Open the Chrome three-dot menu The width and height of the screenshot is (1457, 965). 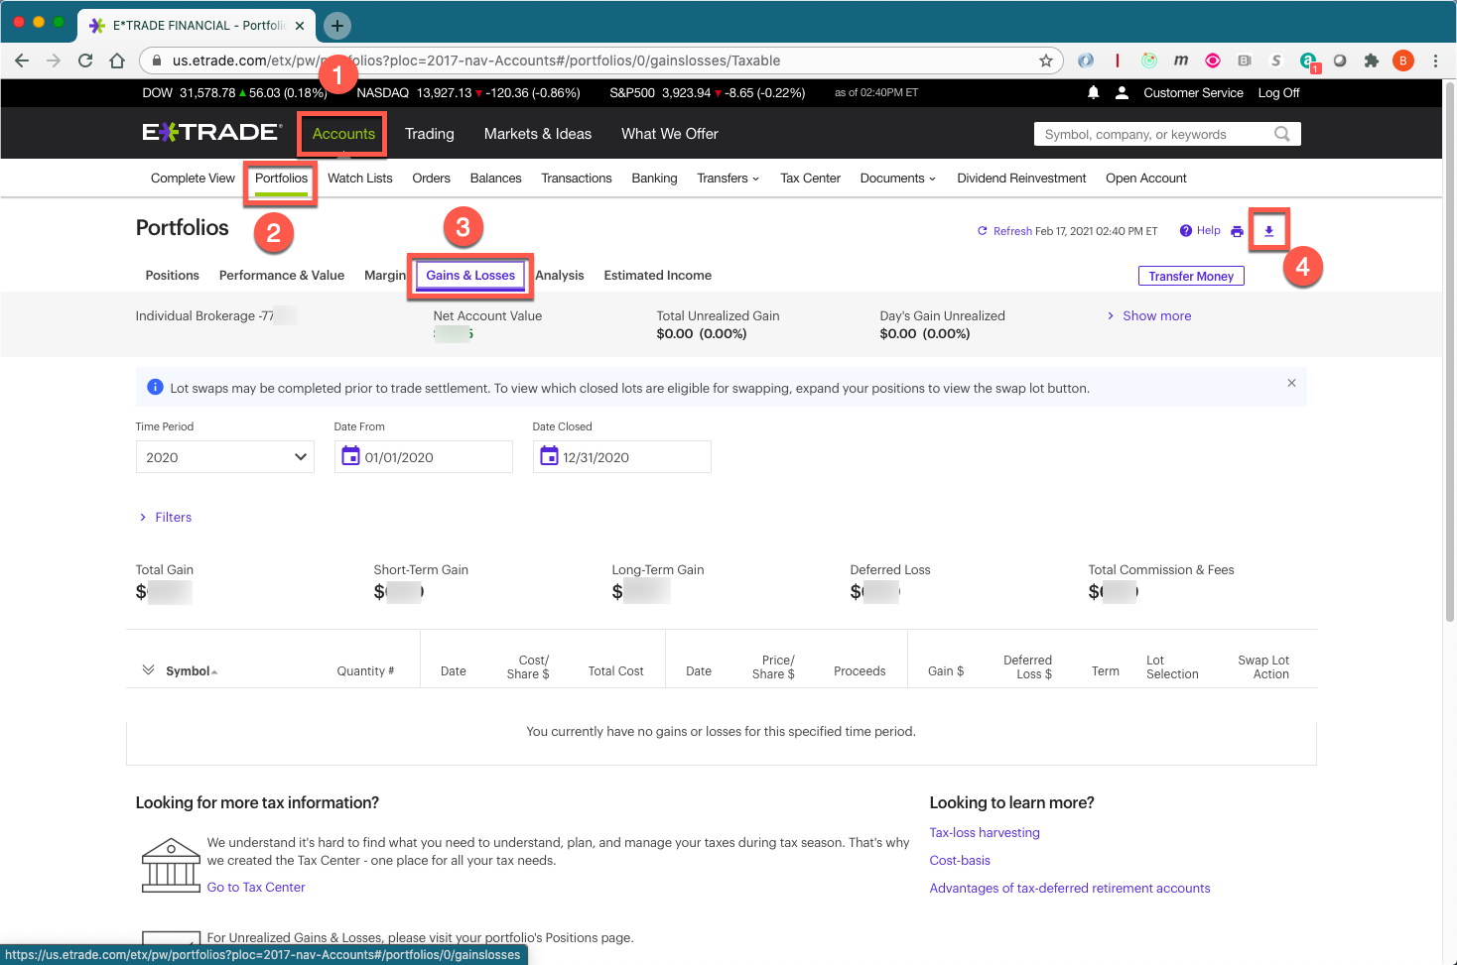1435,60
